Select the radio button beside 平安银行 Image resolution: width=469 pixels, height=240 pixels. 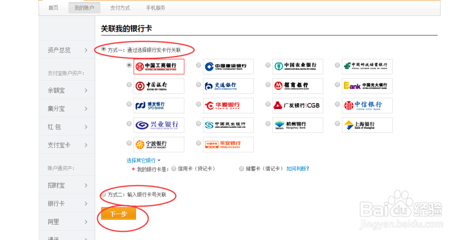tap(198, 143)
